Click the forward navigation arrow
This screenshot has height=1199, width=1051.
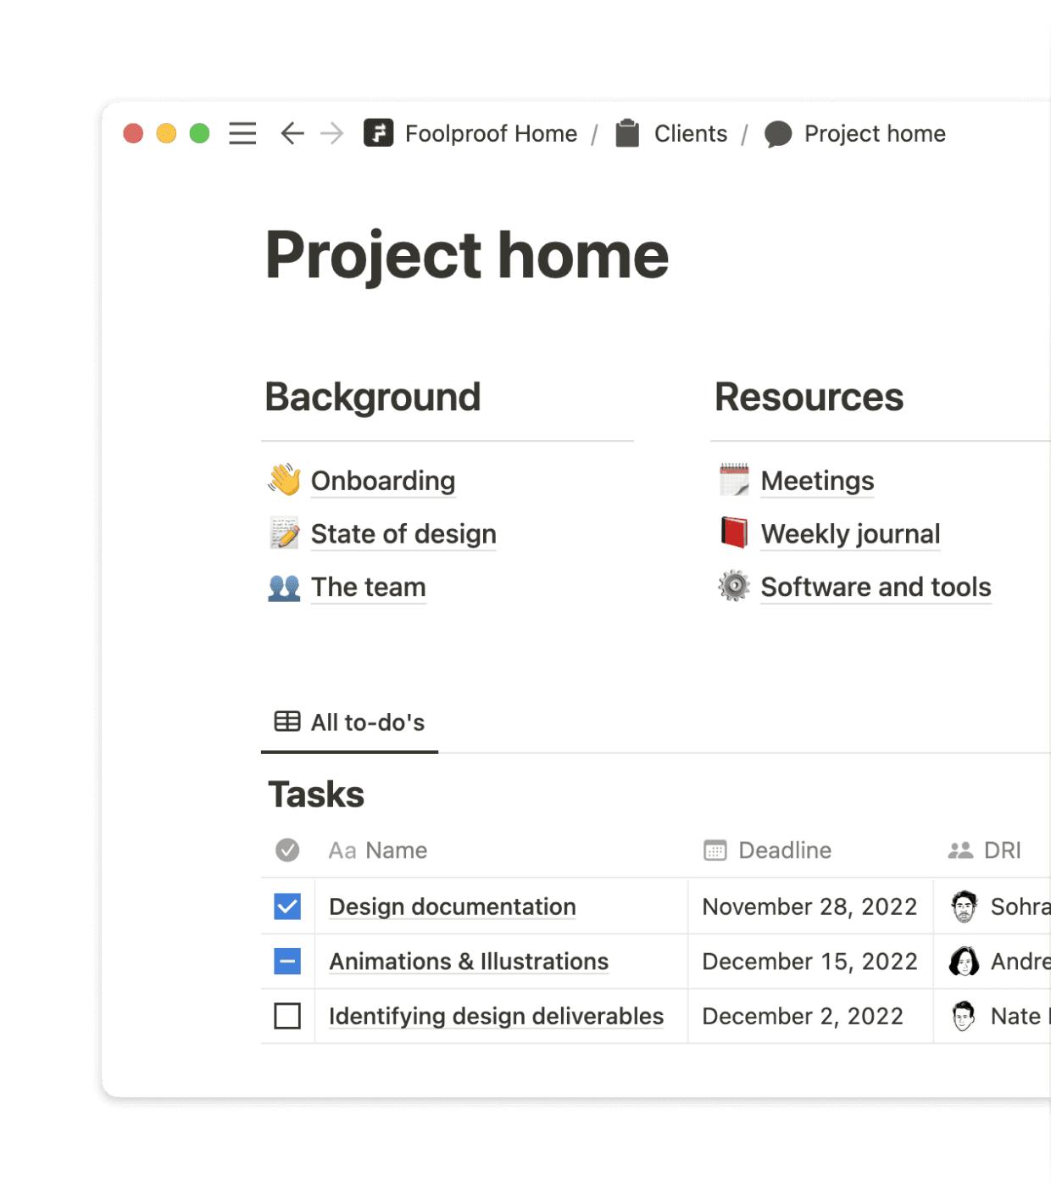coord(332,134)
